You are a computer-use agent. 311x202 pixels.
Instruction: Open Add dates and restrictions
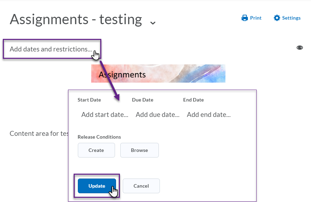[51, 49]
